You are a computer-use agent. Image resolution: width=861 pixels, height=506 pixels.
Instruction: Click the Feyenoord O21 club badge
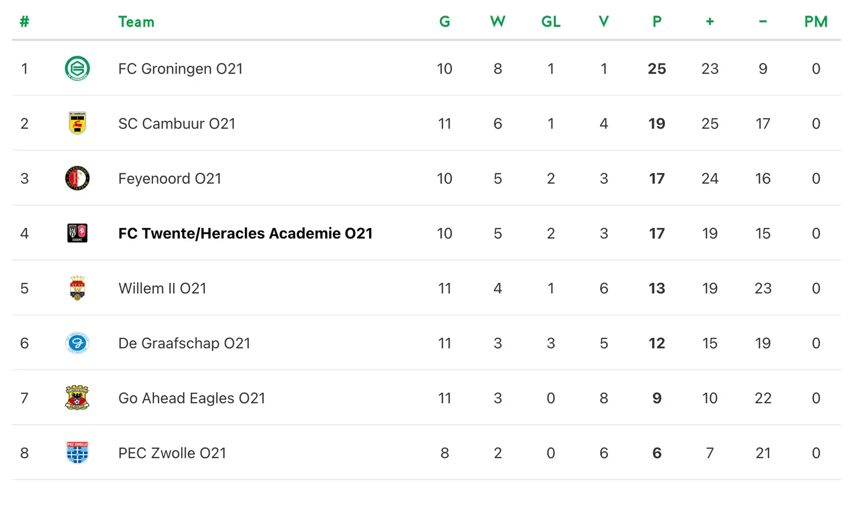click(x=77, y=178)
